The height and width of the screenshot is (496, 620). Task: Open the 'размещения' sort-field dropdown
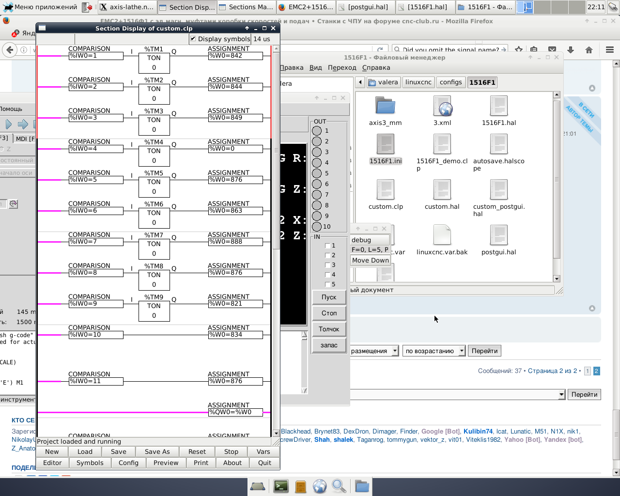(374, 351)
